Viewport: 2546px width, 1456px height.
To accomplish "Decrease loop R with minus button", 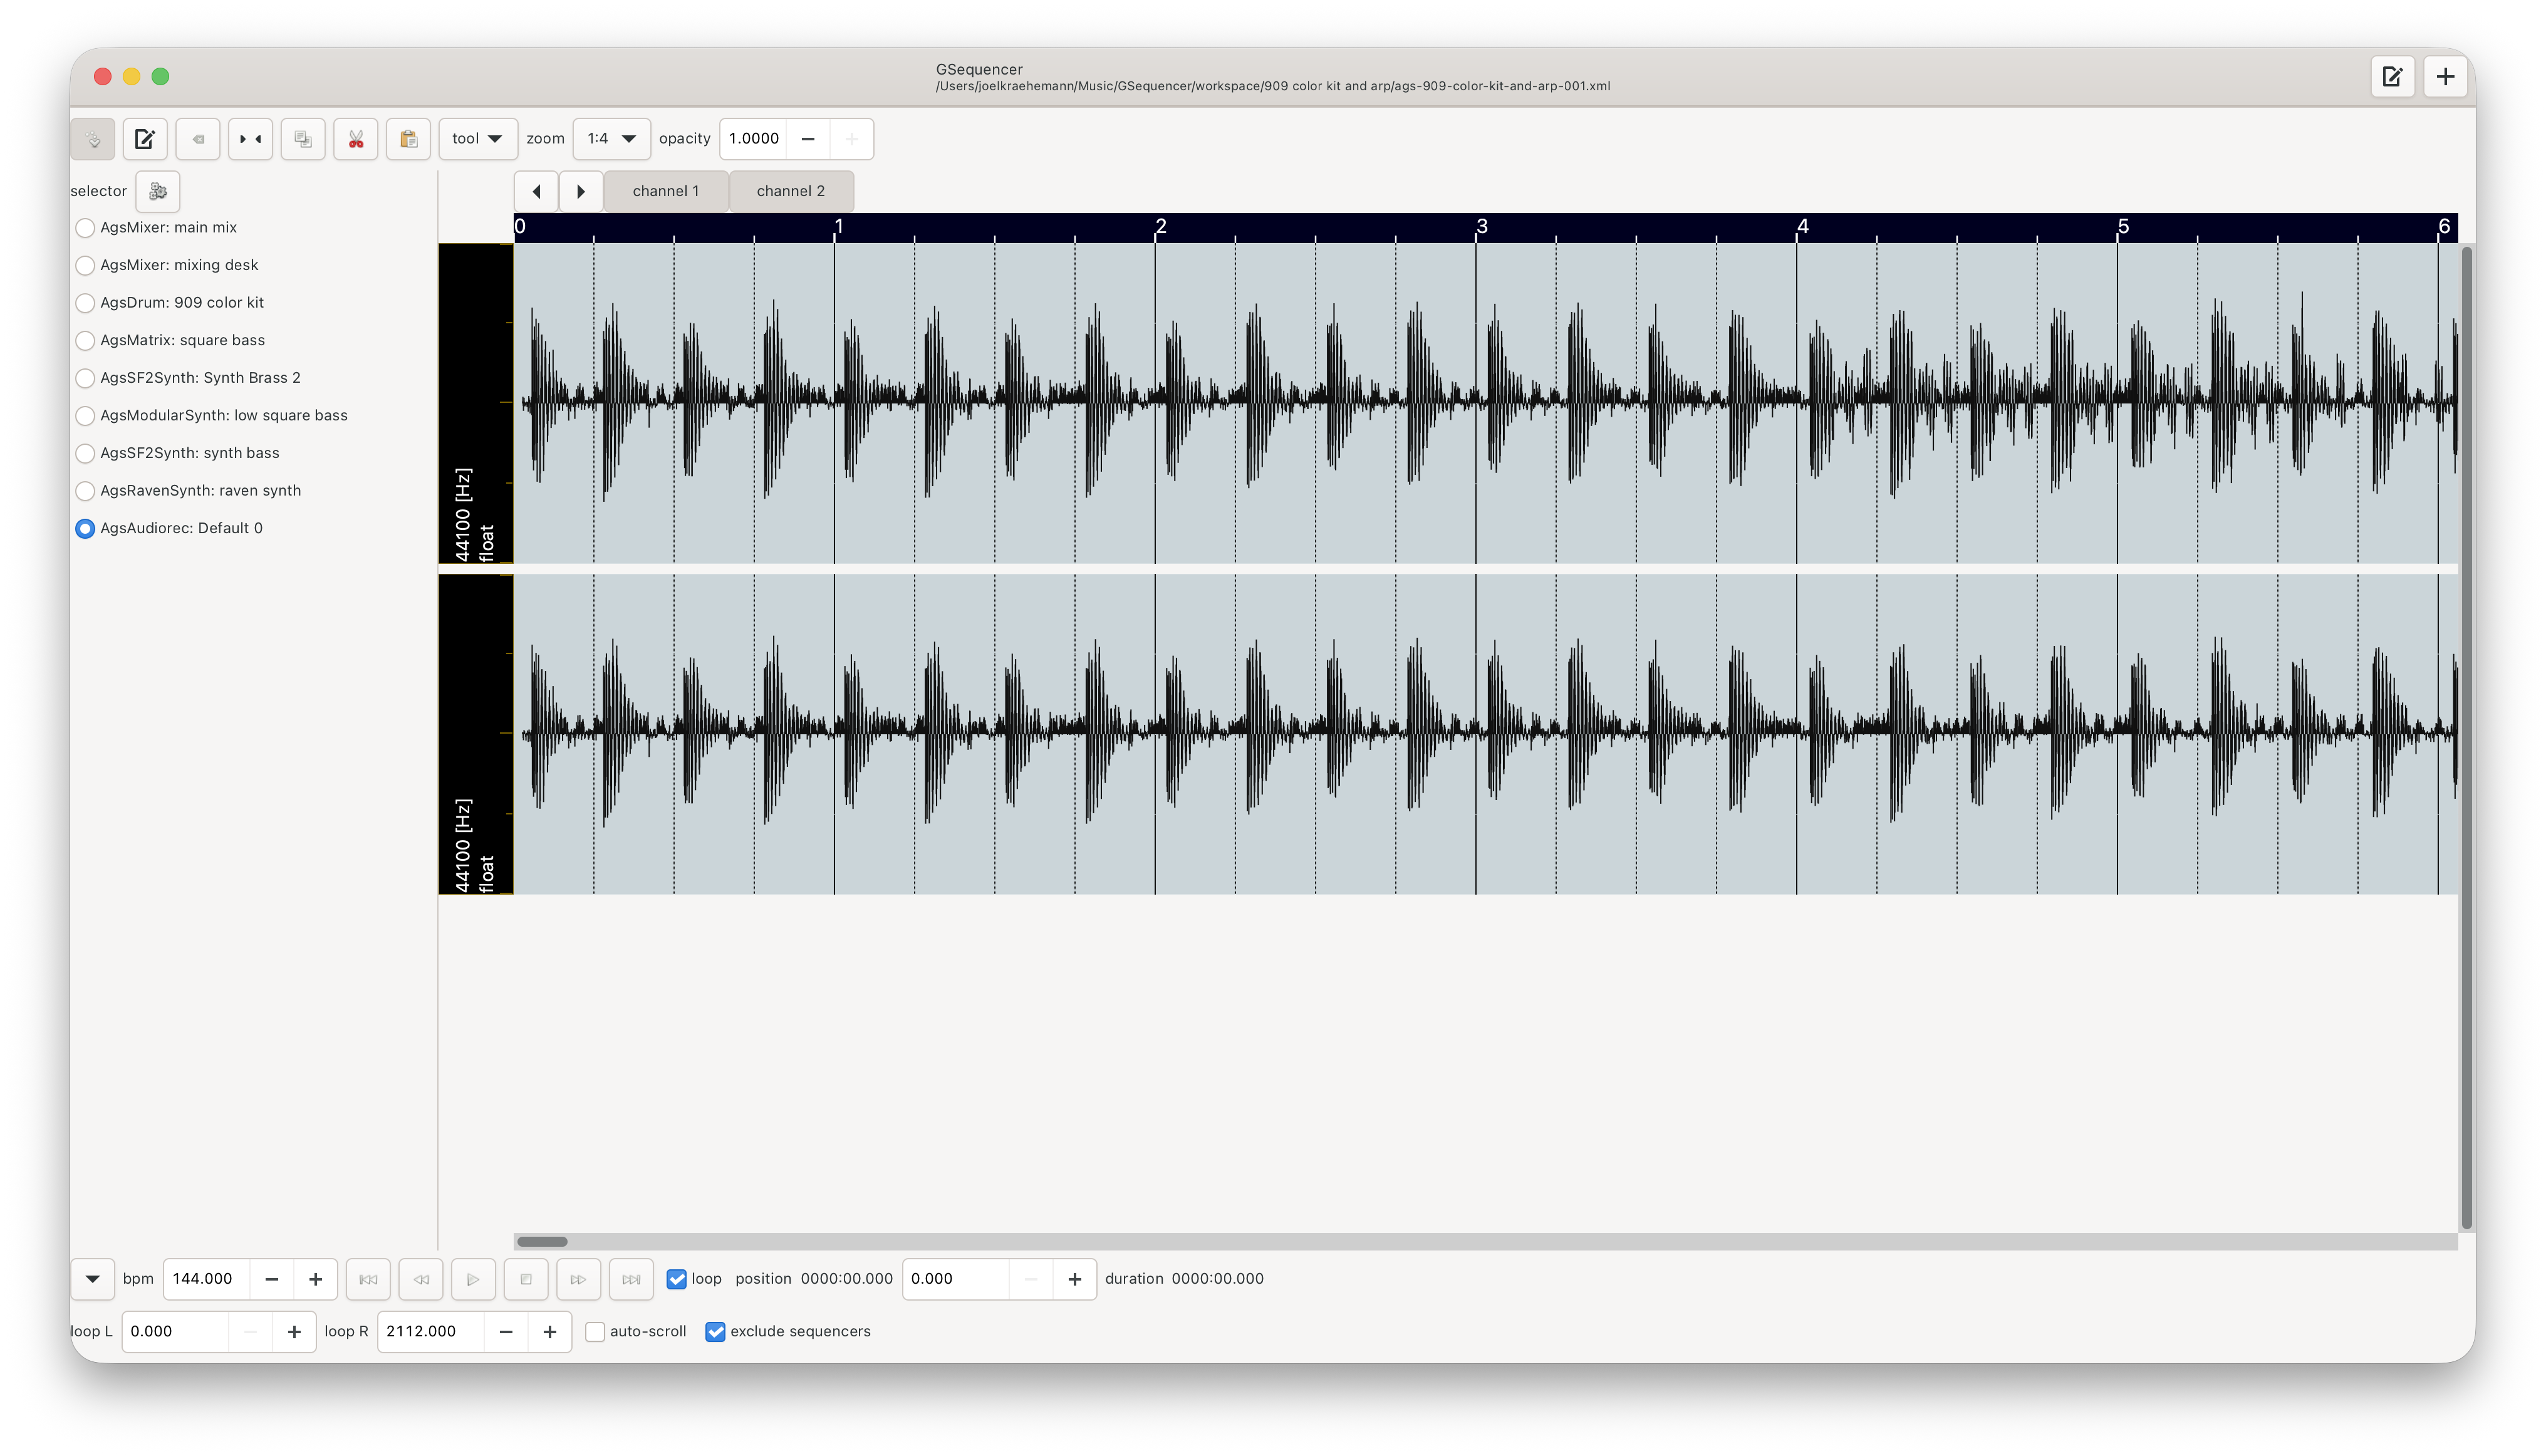I will (x=506, y=1332).
